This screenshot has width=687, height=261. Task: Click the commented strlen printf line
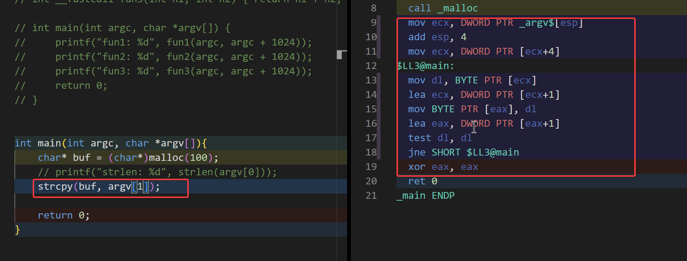tap(157, 172)
